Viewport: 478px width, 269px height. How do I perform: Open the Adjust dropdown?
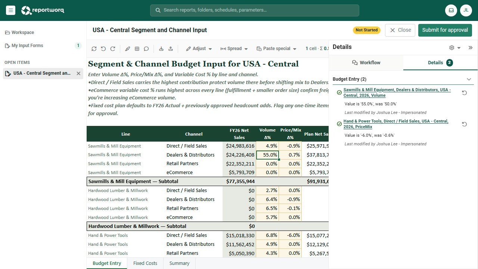(x=199, y=49)
